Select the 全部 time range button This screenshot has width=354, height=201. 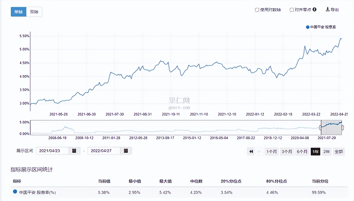[339, 151]
